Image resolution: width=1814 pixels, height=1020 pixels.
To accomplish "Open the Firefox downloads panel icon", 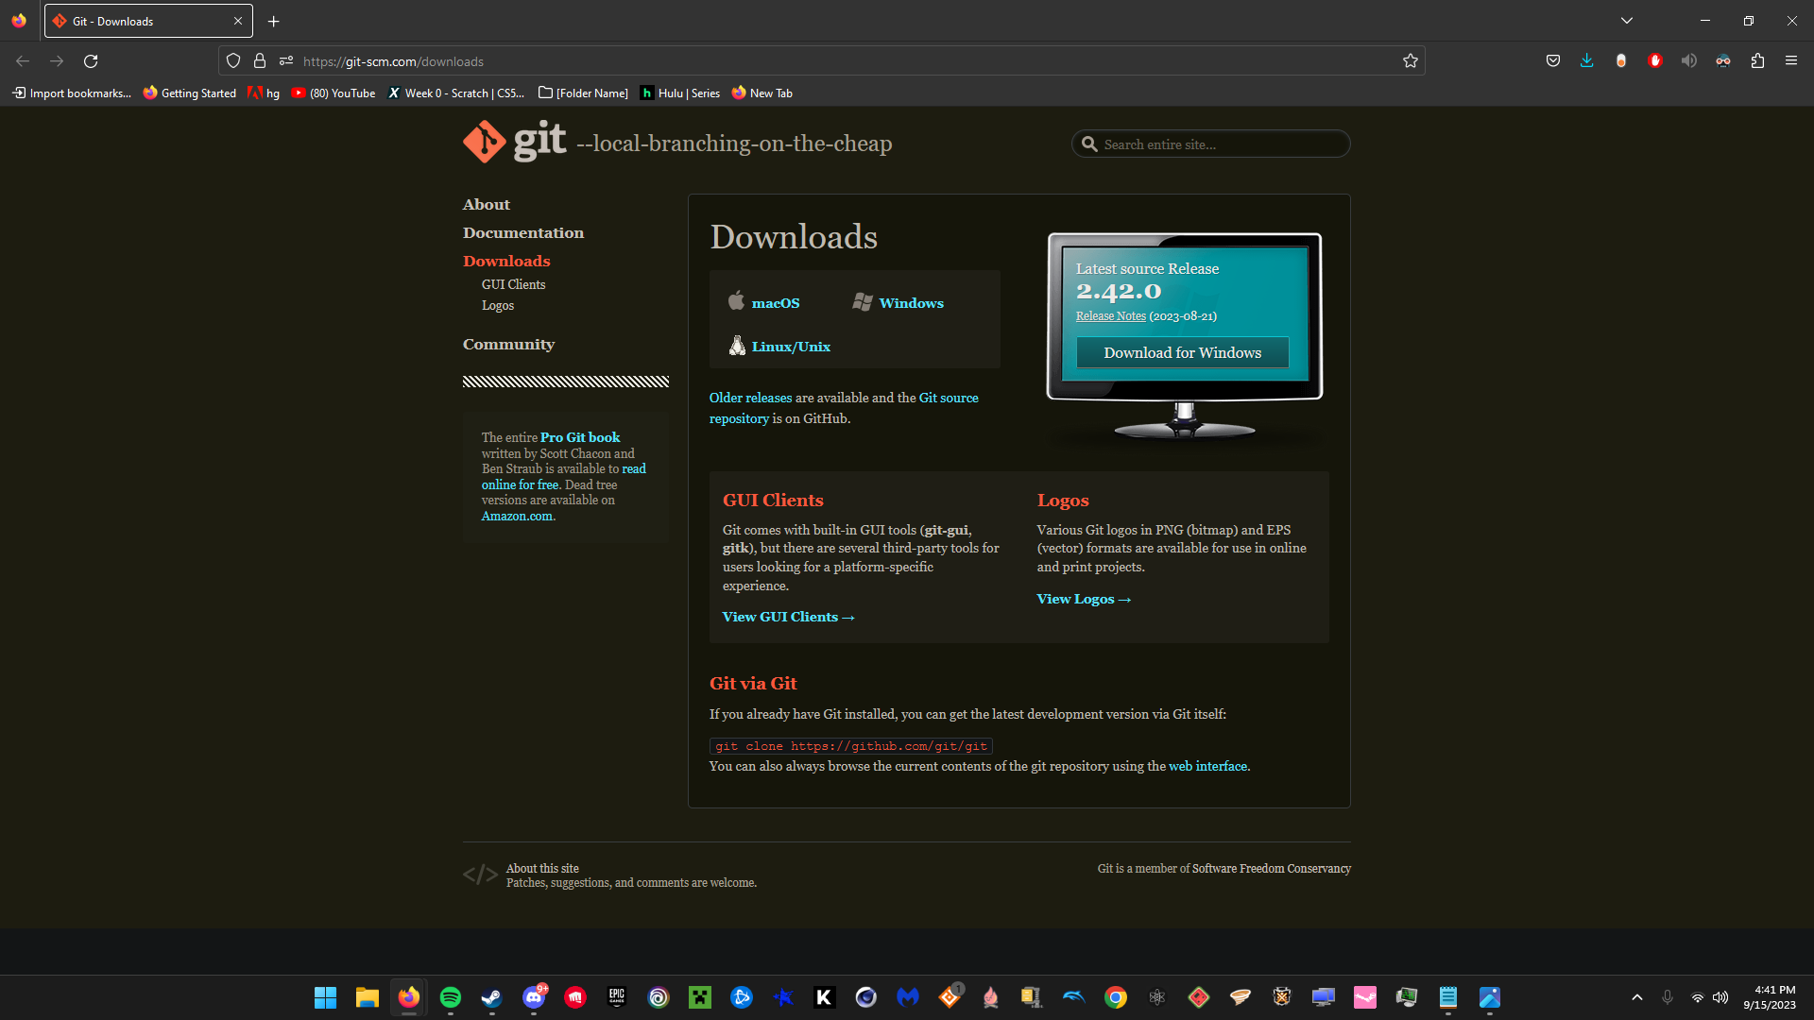I will 1586,61.
